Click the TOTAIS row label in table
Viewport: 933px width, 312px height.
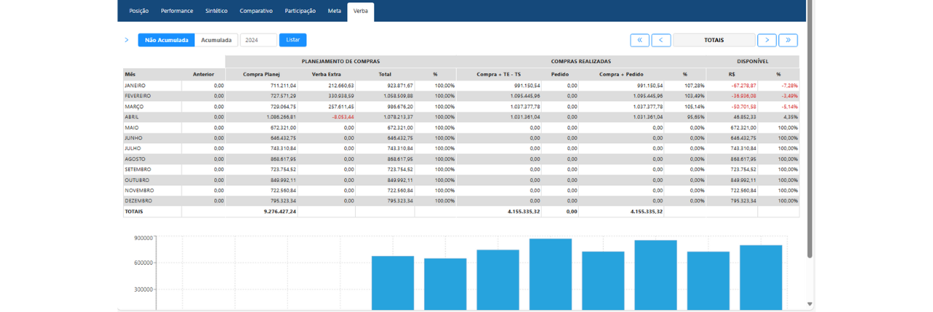pyautogui.click(x=134, y=212)
